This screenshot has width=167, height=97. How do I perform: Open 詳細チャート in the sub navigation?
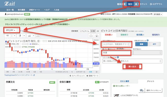click(x=34, y=10)
